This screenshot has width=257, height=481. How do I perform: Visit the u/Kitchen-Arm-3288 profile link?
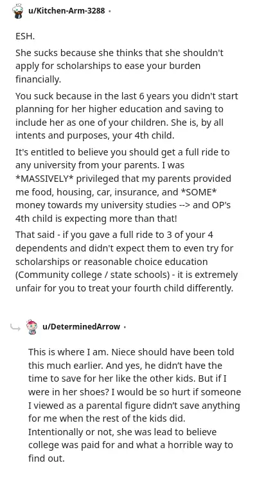pyautogui.click(x=67, y=11)
